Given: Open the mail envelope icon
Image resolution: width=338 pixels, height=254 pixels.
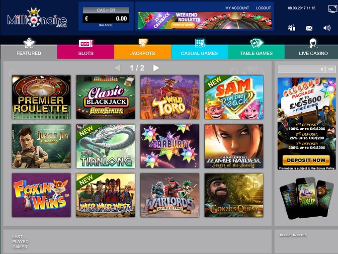Looking at the screenshot, I should (309, 28).
